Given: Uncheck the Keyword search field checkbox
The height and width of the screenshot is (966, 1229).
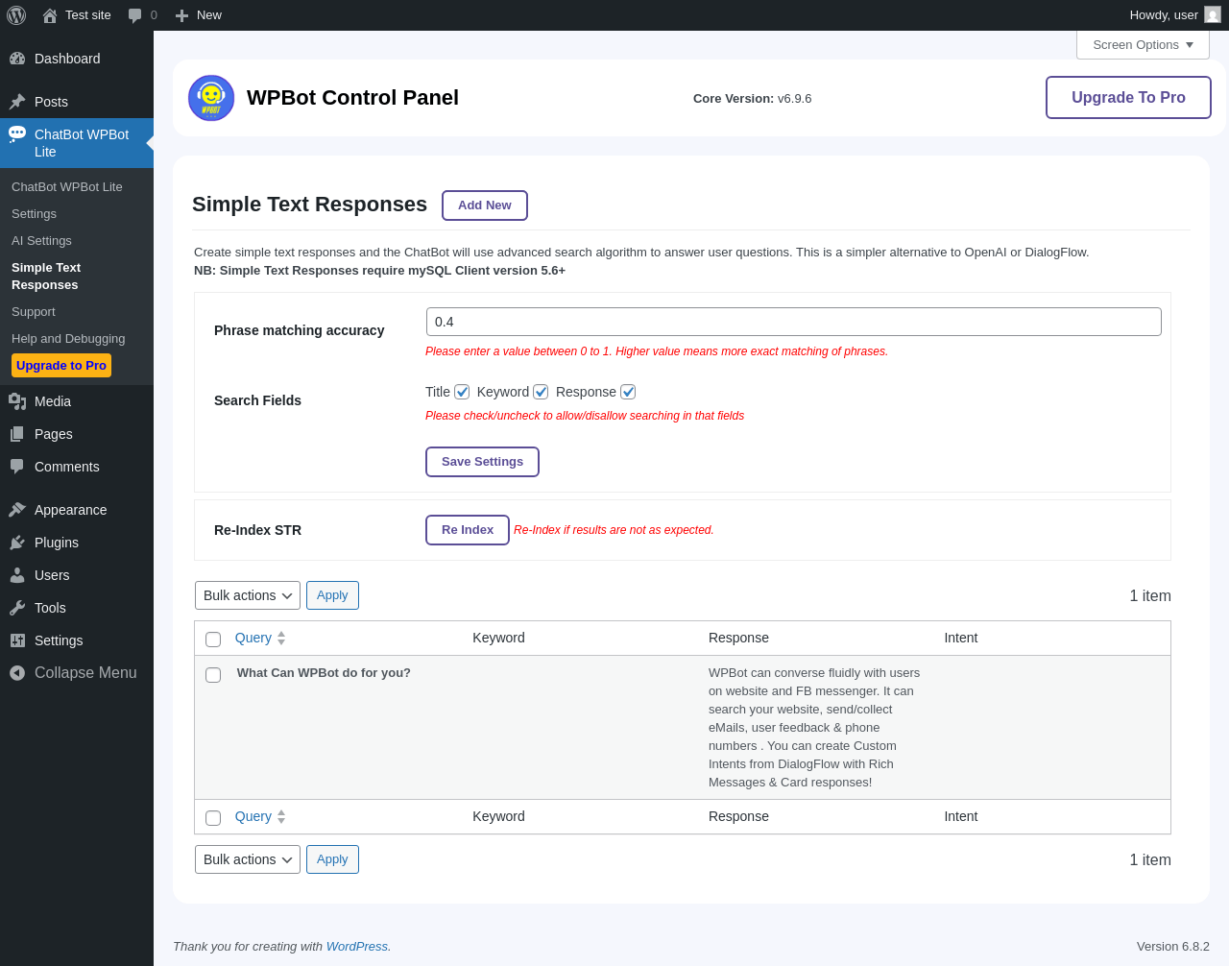Looking at the screenshot, I should 541,392.
